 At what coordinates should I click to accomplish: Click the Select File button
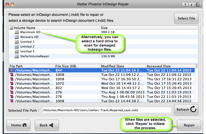tap(186, 18)
